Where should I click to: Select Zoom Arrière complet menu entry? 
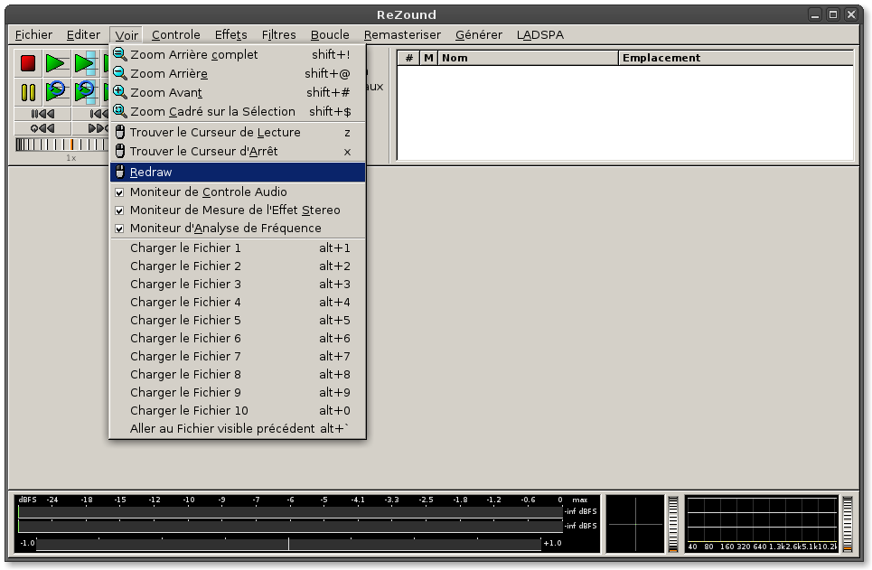tap(238, 54)
